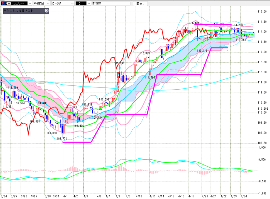Click the 112.380 price label on the chart
270x199 pixels.
119,63
